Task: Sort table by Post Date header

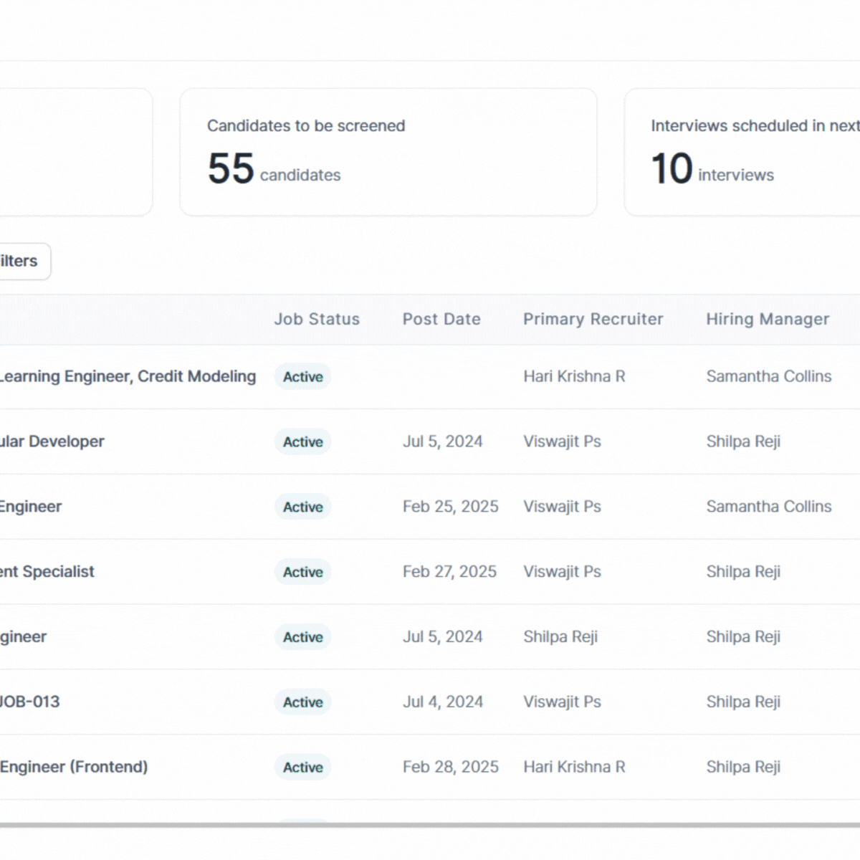Action: coord(441,320)
